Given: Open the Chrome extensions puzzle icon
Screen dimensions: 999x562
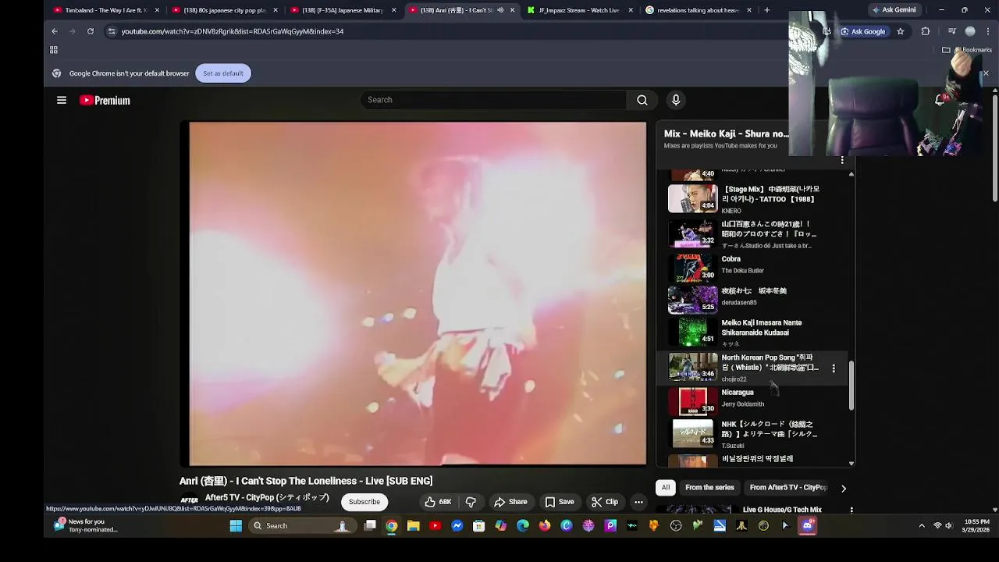Looking at the screenshot, I should click(x=926, y=31).
